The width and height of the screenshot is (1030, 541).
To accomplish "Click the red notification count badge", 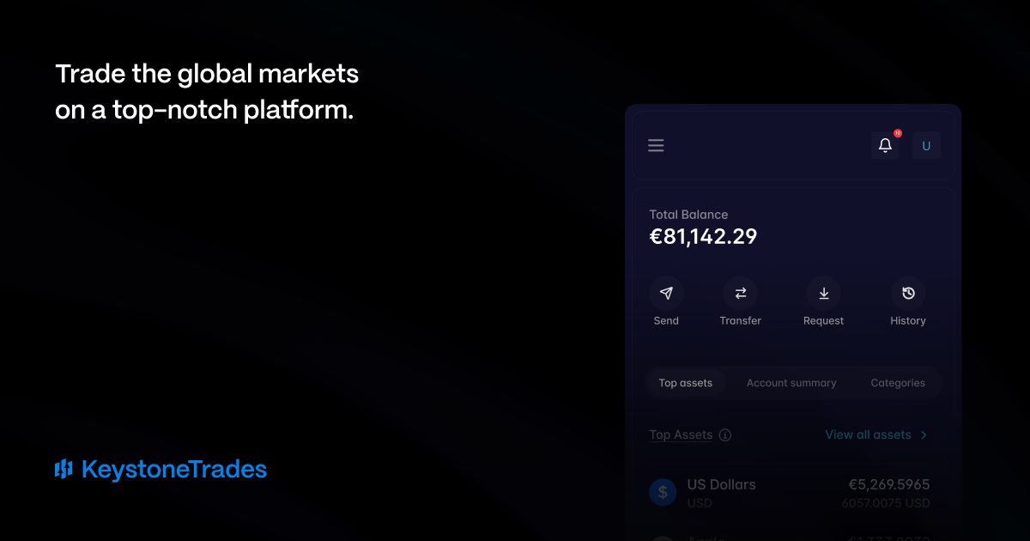I will tap(898, 133).
